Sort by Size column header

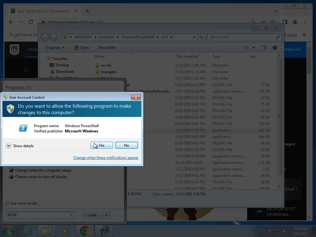(x=252, y=56)
